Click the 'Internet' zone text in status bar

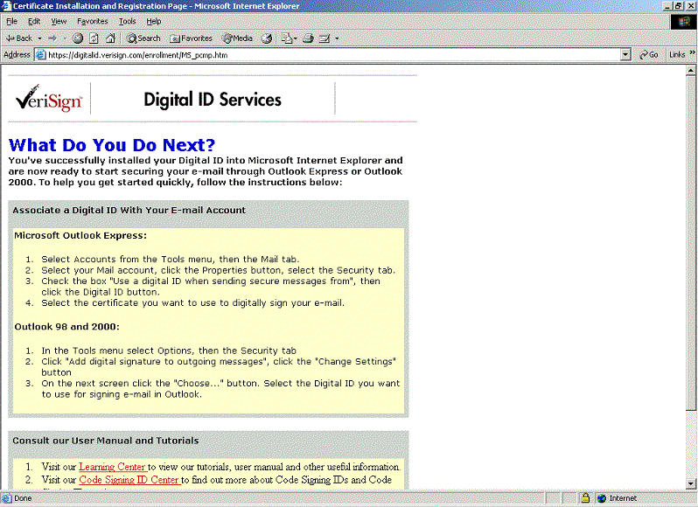(x=623, y=498)
